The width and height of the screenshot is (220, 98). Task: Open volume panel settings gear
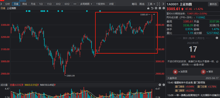(x=163, y=85)
